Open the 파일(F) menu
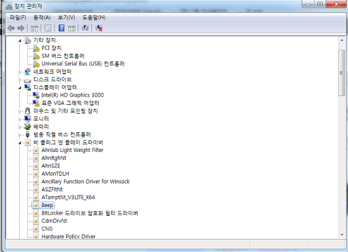The width and height of the screenshot is (348, 252). click(x=18, y=18)
